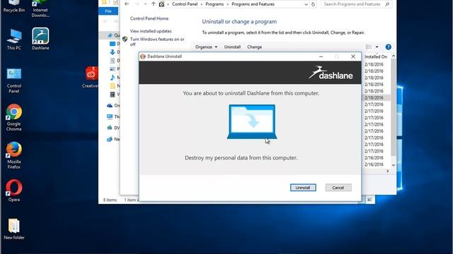This screenshot has height=254, width=453.
Task: Confirm with the Uninstall button in dialog
Action: pos(303,188)
